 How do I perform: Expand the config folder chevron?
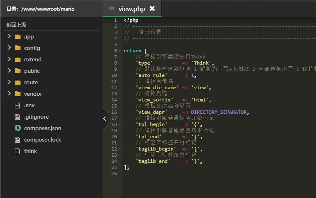coord(9,47)
